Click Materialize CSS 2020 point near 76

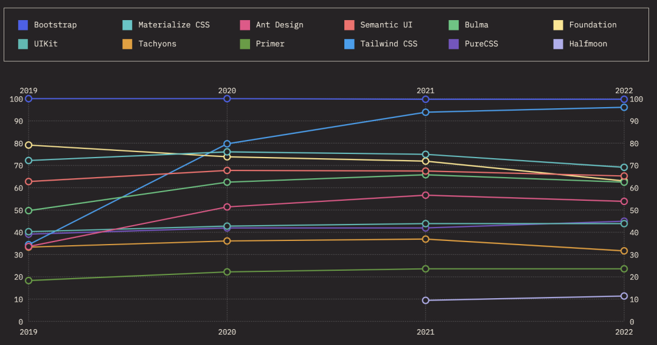coord(227,152)
